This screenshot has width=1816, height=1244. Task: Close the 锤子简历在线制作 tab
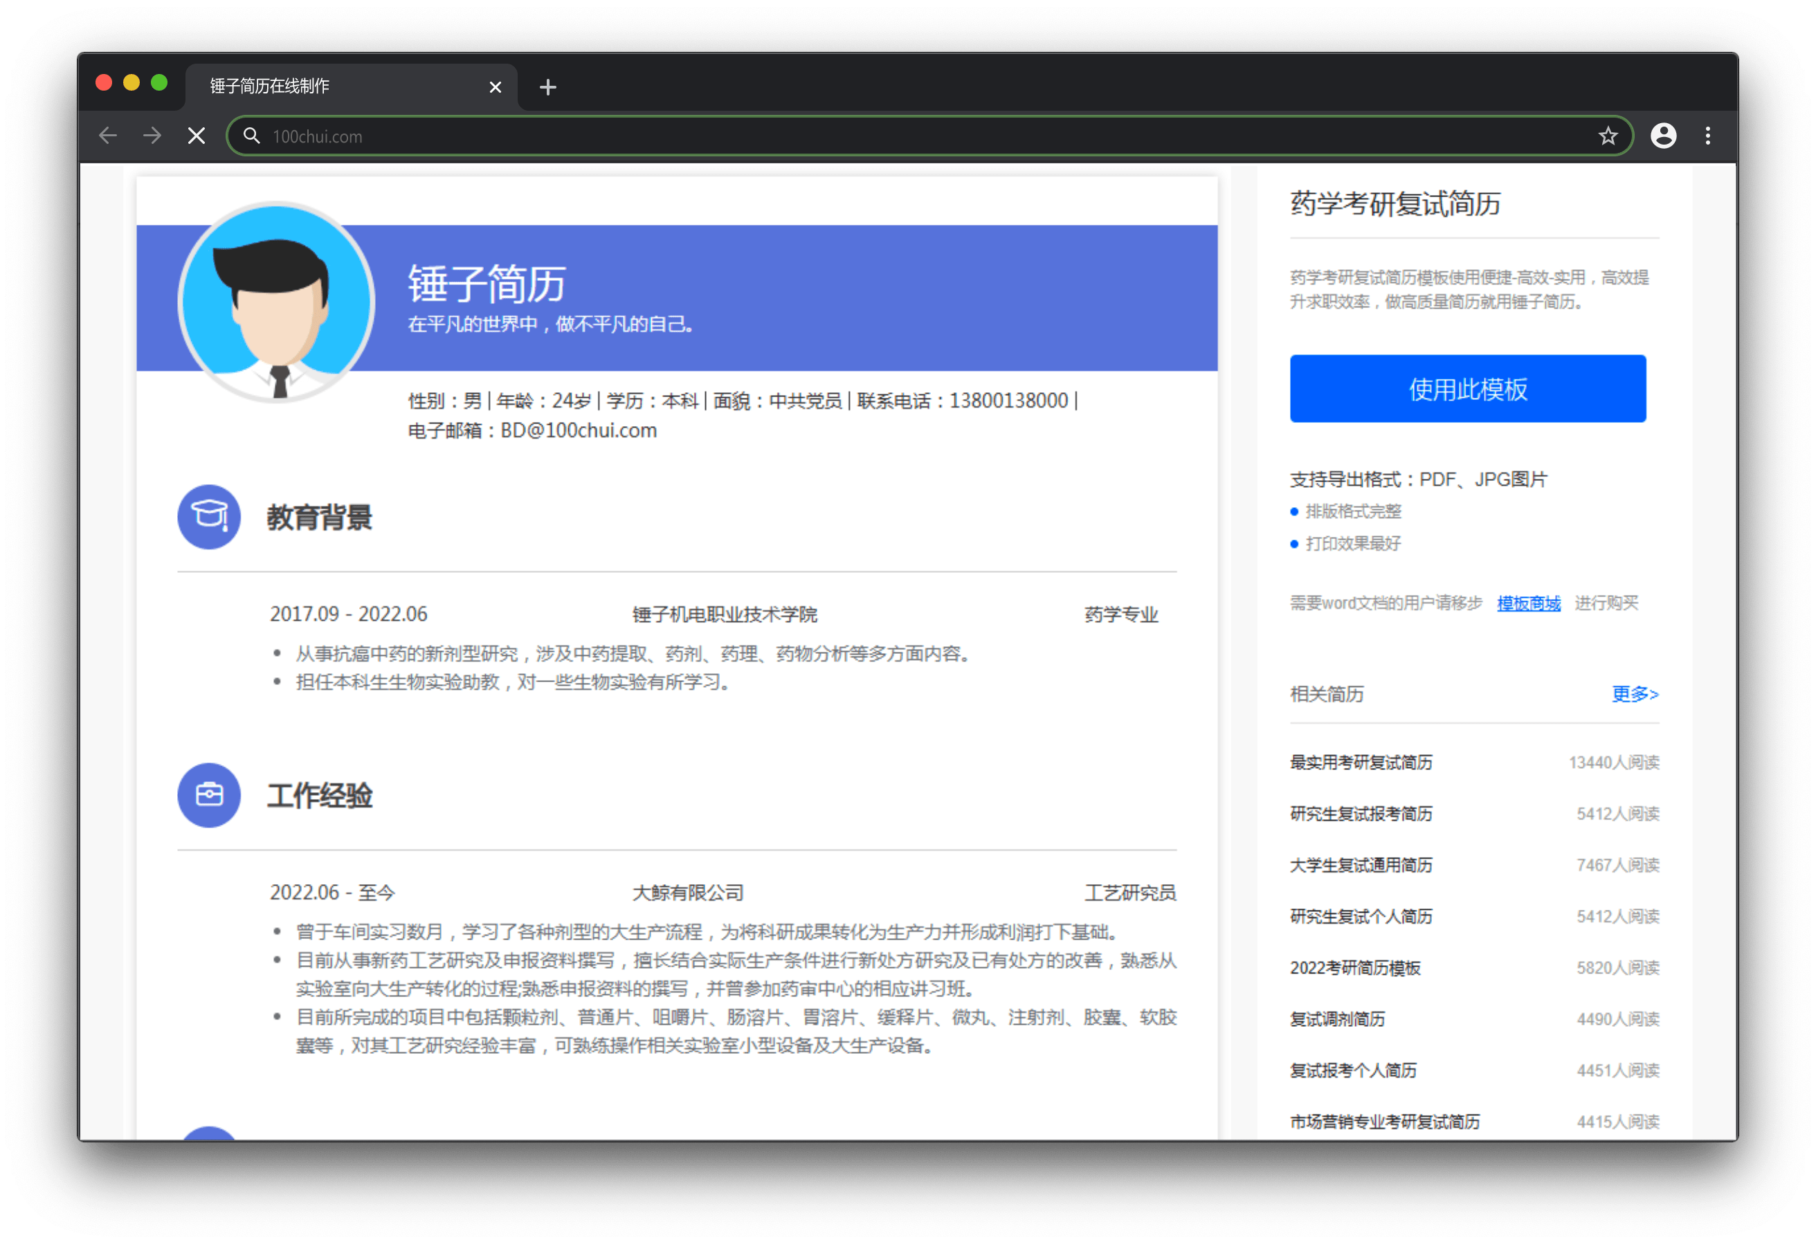pos(495,86)
